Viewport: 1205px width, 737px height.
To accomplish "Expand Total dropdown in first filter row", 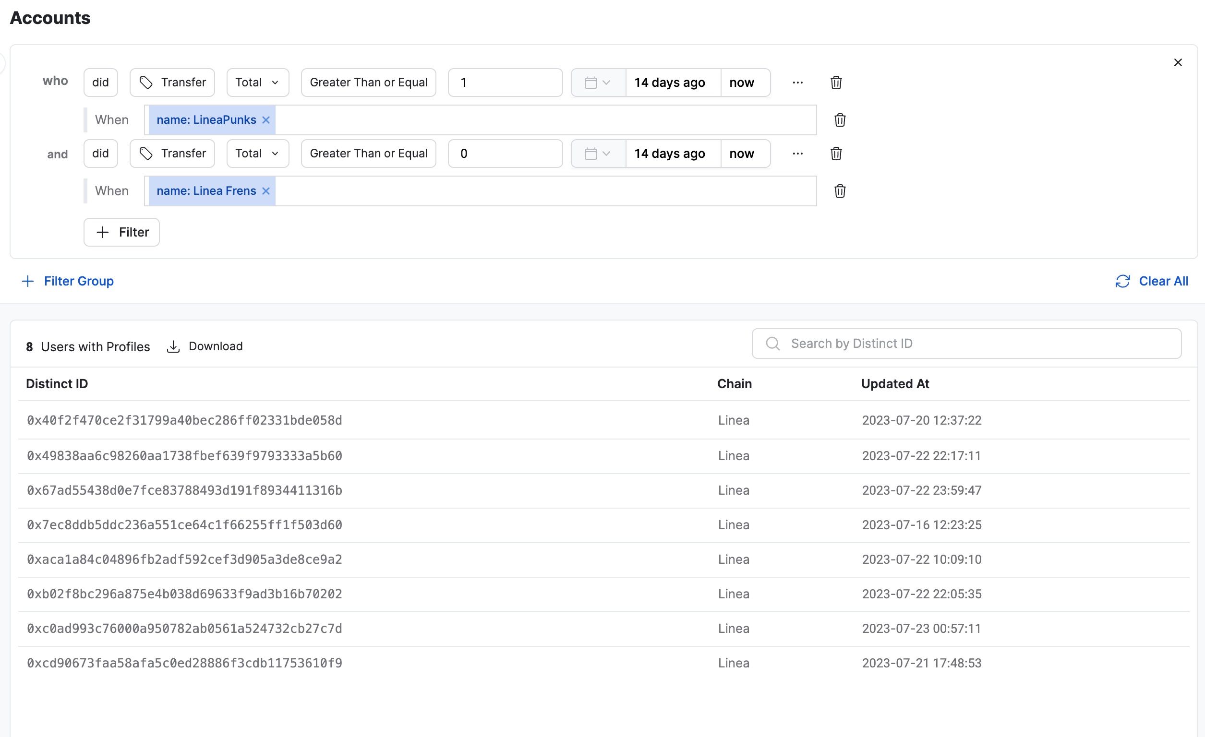I will [258, 83].
